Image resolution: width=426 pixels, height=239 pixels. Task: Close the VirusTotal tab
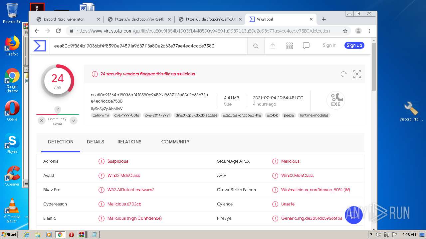[311, 19]
